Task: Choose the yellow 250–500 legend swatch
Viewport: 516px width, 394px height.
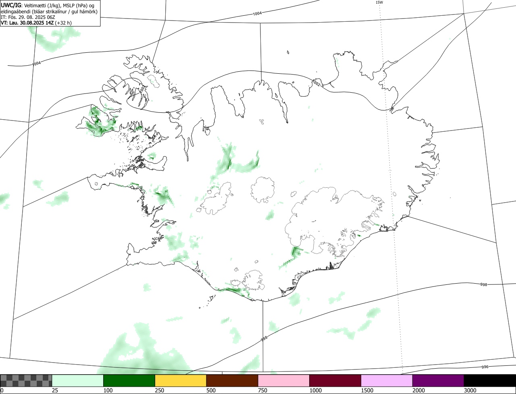Action: [181, 381]
